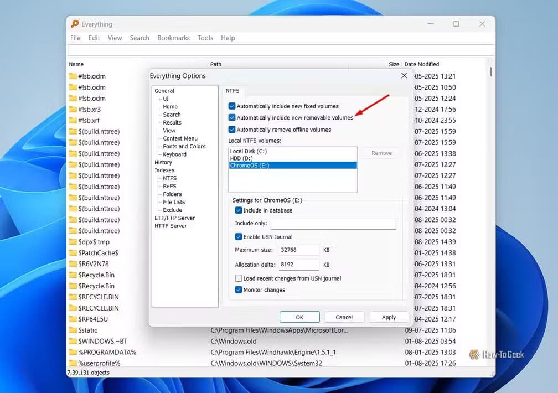This screenshot has width=558, height=393.
Task: Click the Apply button
Action: (x=389, y=317)
